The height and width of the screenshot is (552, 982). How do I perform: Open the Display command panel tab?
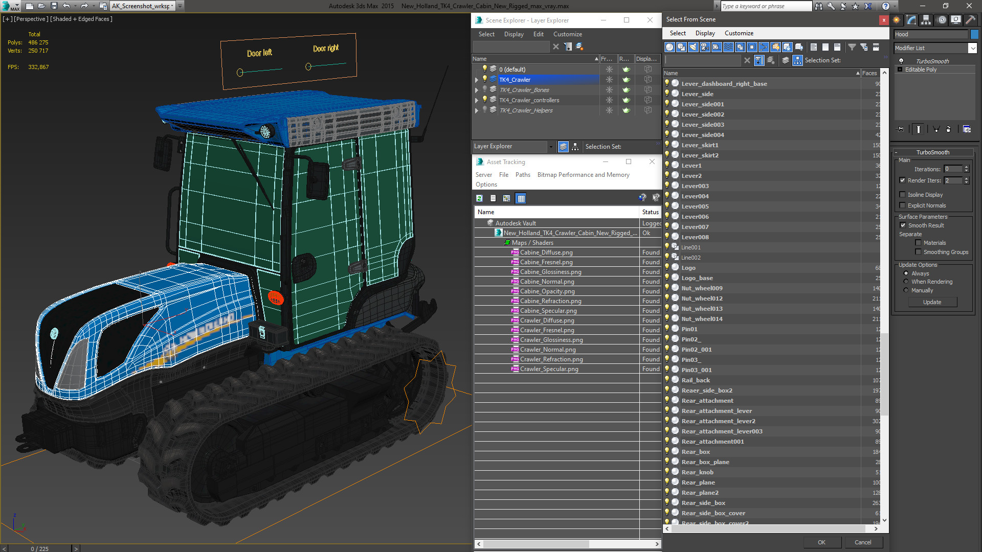(955, 20)
